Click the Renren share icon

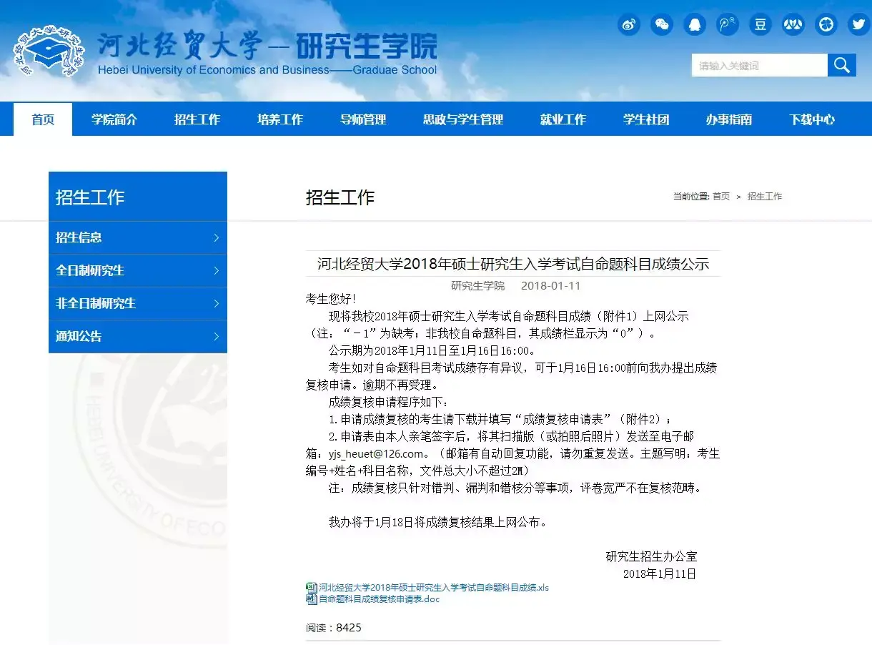793,24
